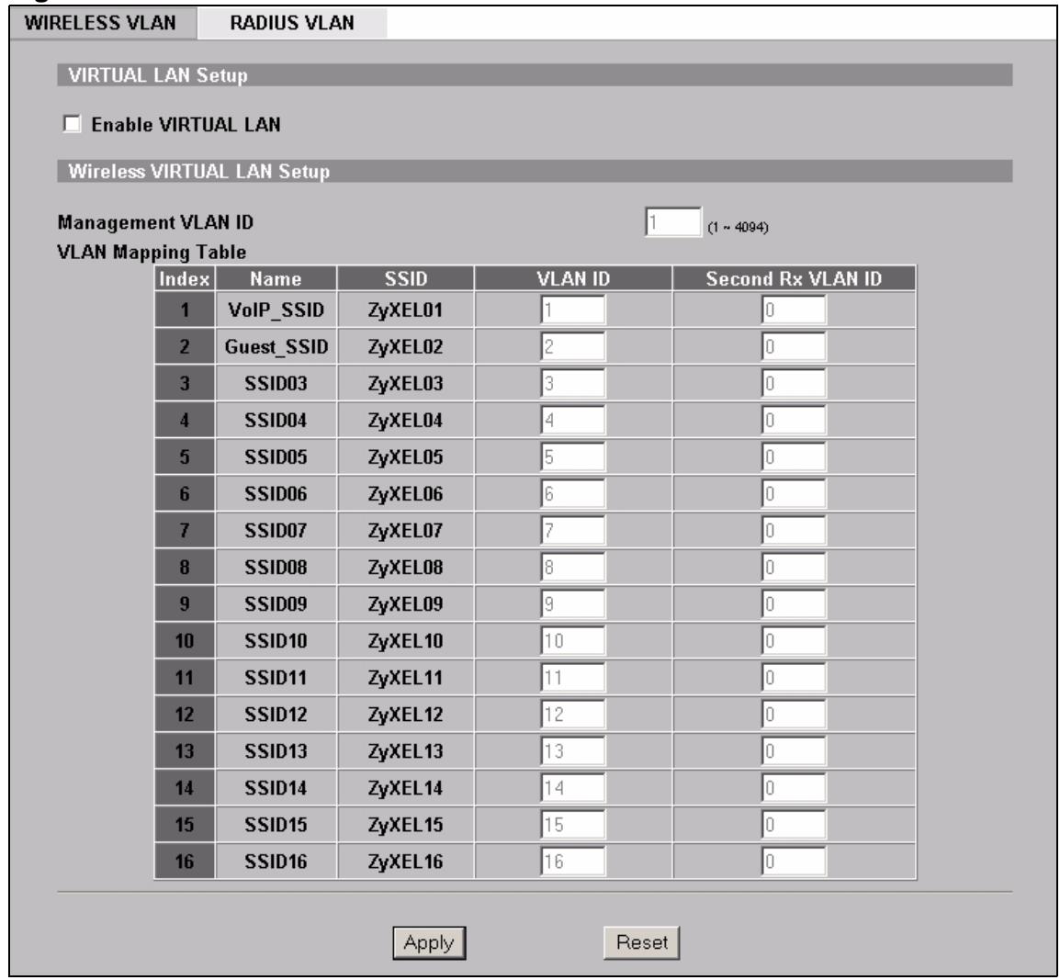Enable the VIRTUAL LAN checkbox
The height and width of the screenshot is (980, 1060).
click(x=72, y=124)
